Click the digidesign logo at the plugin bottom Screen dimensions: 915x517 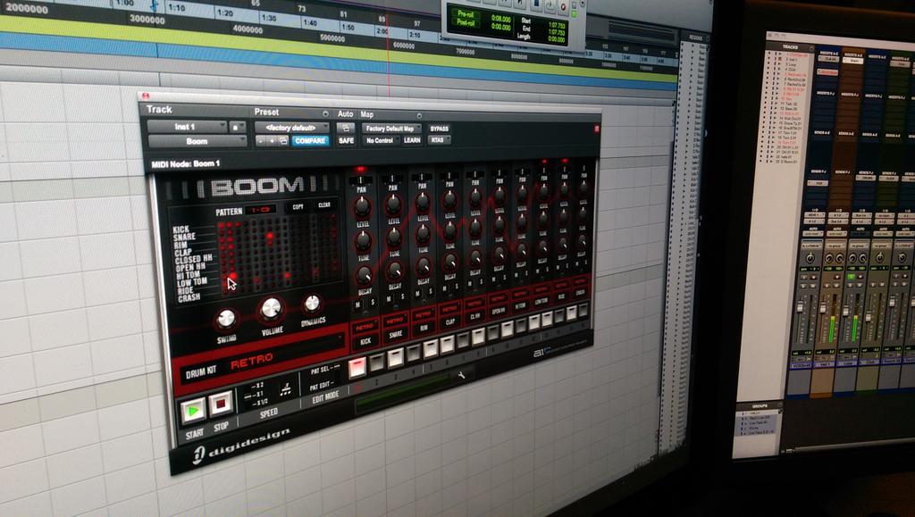click(x=241, y=446)
